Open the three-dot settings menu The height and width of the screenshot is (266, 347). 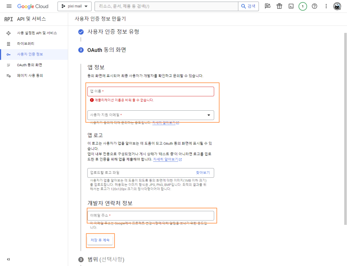[326, 6]
